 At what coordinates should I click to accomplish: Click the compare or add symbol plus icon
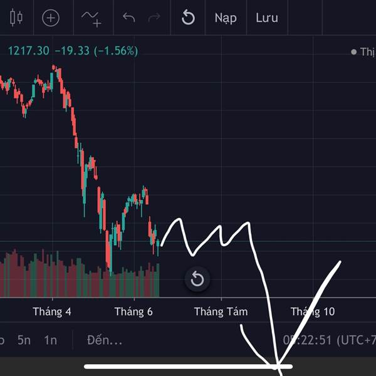click(51, 18)
